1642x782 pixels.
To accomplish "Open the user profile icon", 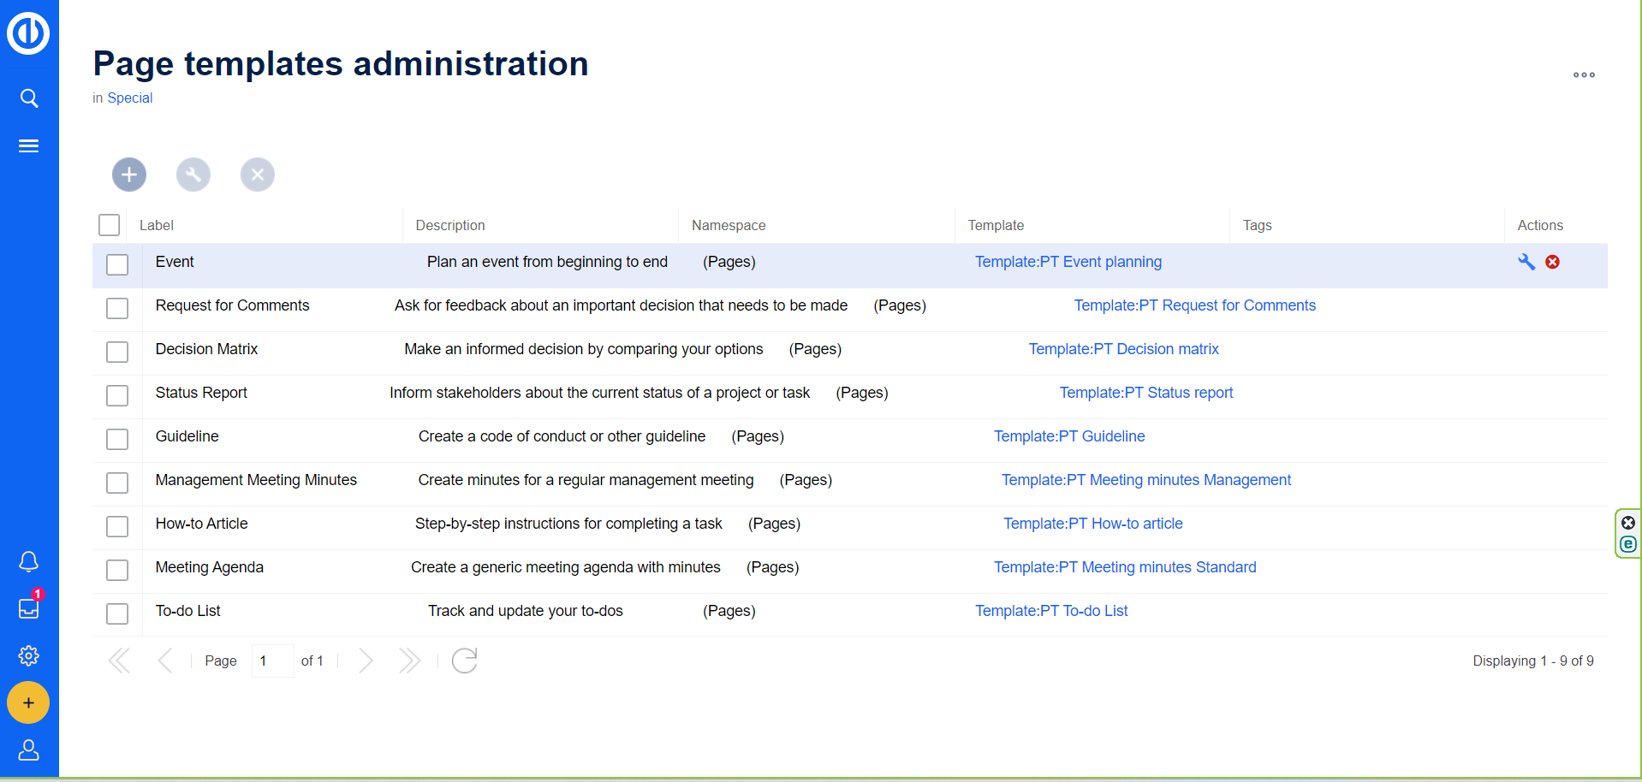I will coord(29,750).
